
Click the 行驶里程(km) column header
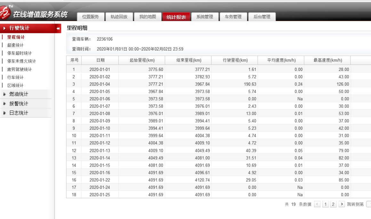tap(235, 60)
